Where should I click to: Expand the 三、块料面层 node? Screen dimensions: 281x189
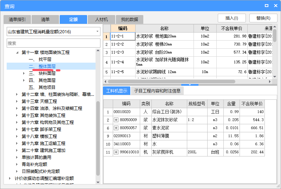click(24, 73)
